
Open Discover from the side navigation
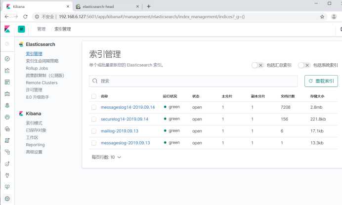tap(7, 59)
